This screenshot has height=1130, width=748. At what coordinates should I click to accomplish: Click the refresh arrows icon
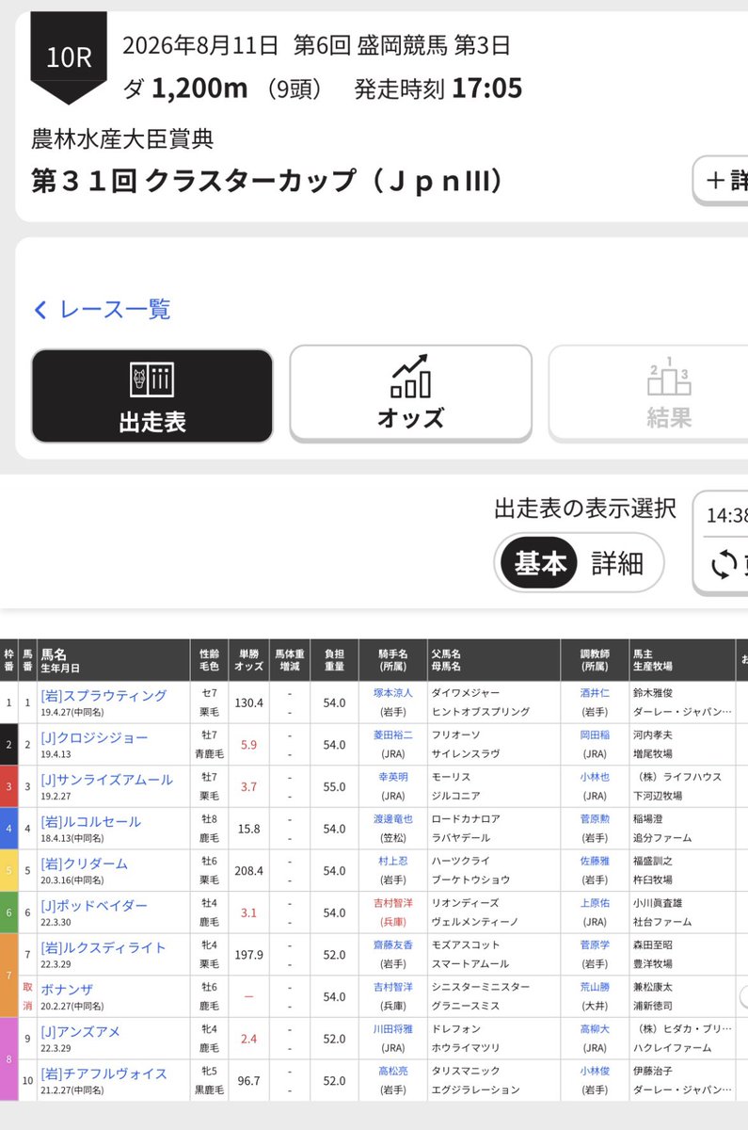click(x=724, y=564)
